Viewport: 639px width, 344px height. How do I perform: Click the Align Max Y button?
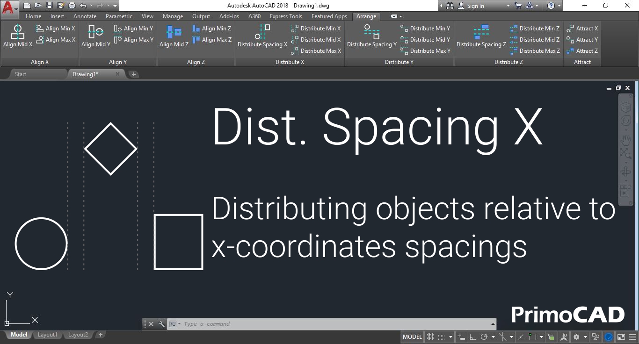(x=134, y=40)
